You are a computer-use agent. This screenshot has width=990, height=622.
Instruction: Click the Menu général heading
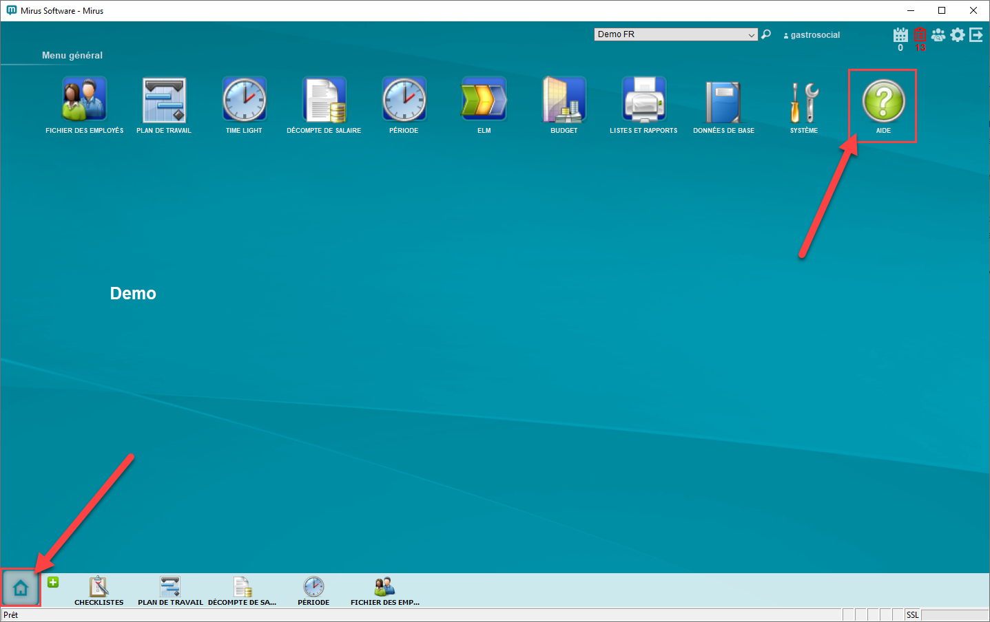(72, 55)
